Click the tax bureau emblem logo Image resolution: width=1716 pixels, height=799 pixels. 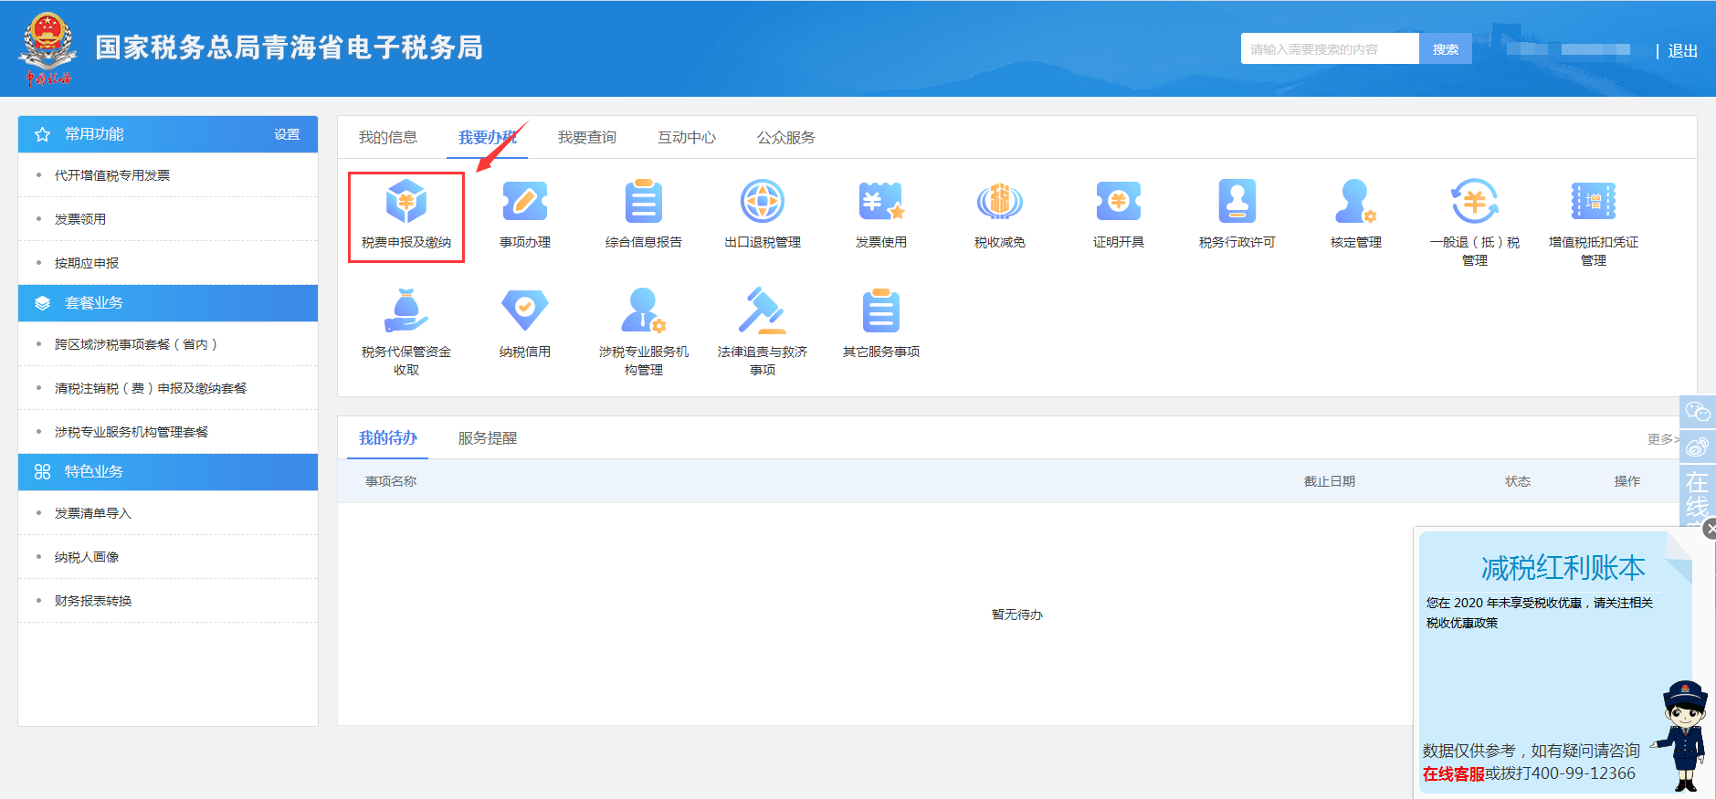[x=46, y=48]
